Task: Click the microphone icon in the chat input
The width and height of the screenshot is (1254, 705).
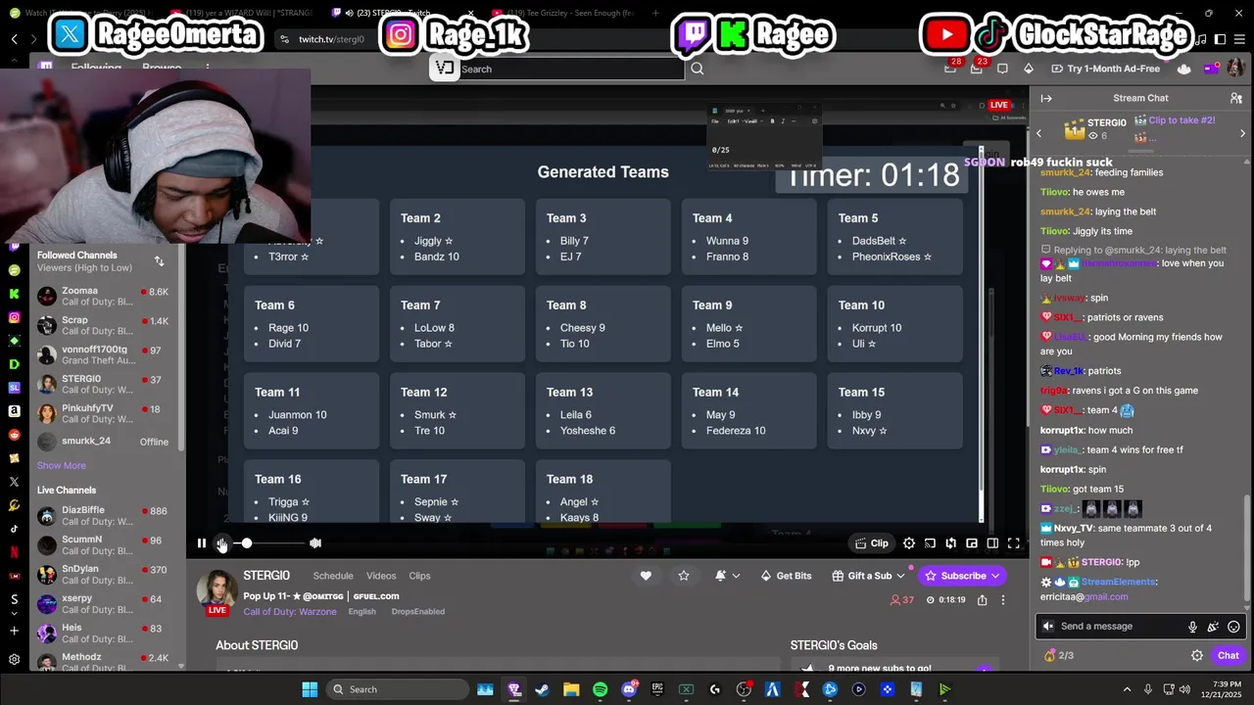Action: pyautogui.click(x=1192, y=627)
